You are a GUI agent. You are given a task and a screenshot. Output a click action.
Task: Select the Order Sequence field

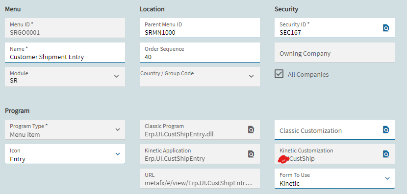[200, 52]
